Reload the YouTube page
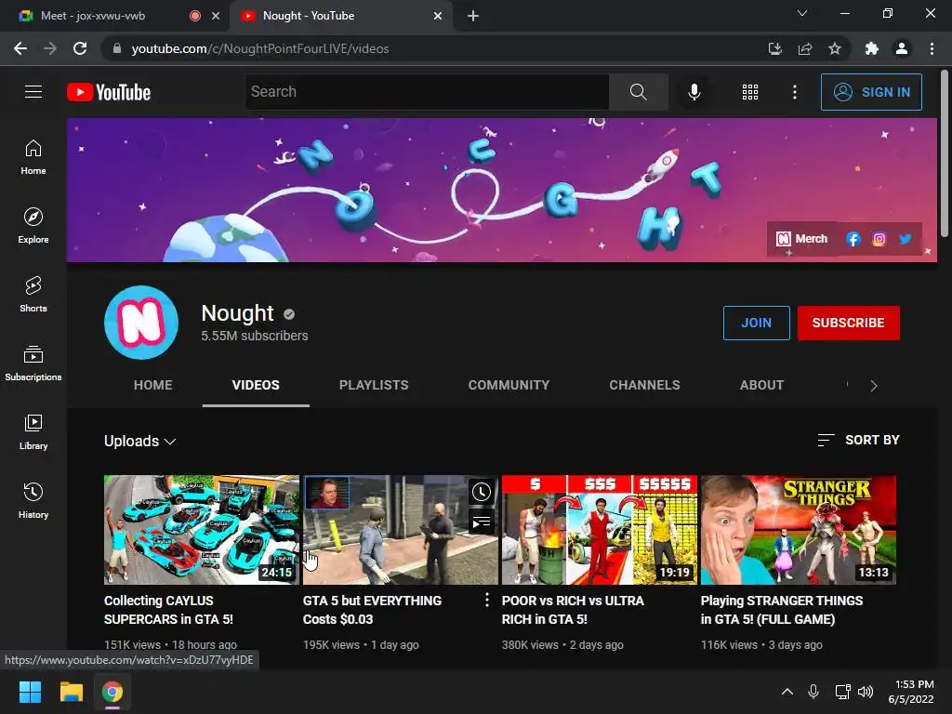Viewport: 952px width, 714px height. coord(80,48)
